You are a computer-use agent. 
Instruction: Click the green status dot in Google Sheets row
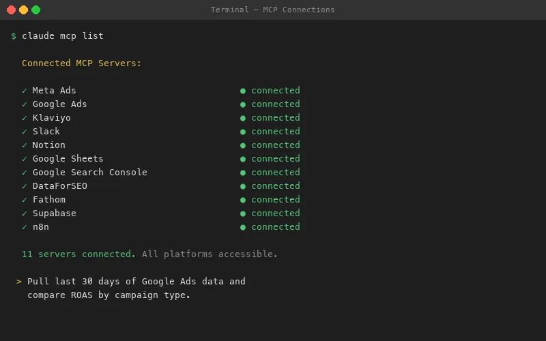tap(243, 159)
